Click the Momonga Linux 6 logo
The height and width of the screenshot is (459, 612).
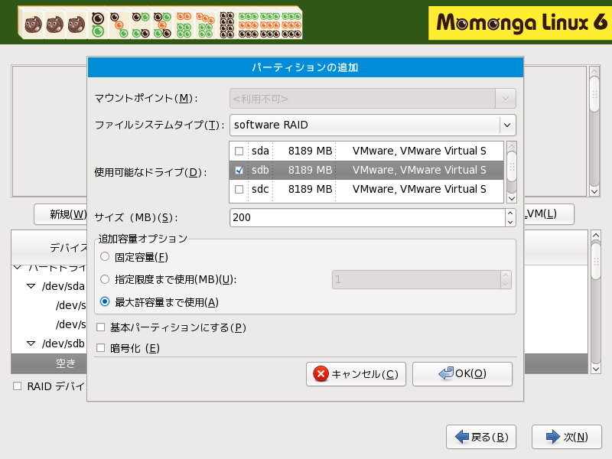pyautogui.click(x=520, y=23)
